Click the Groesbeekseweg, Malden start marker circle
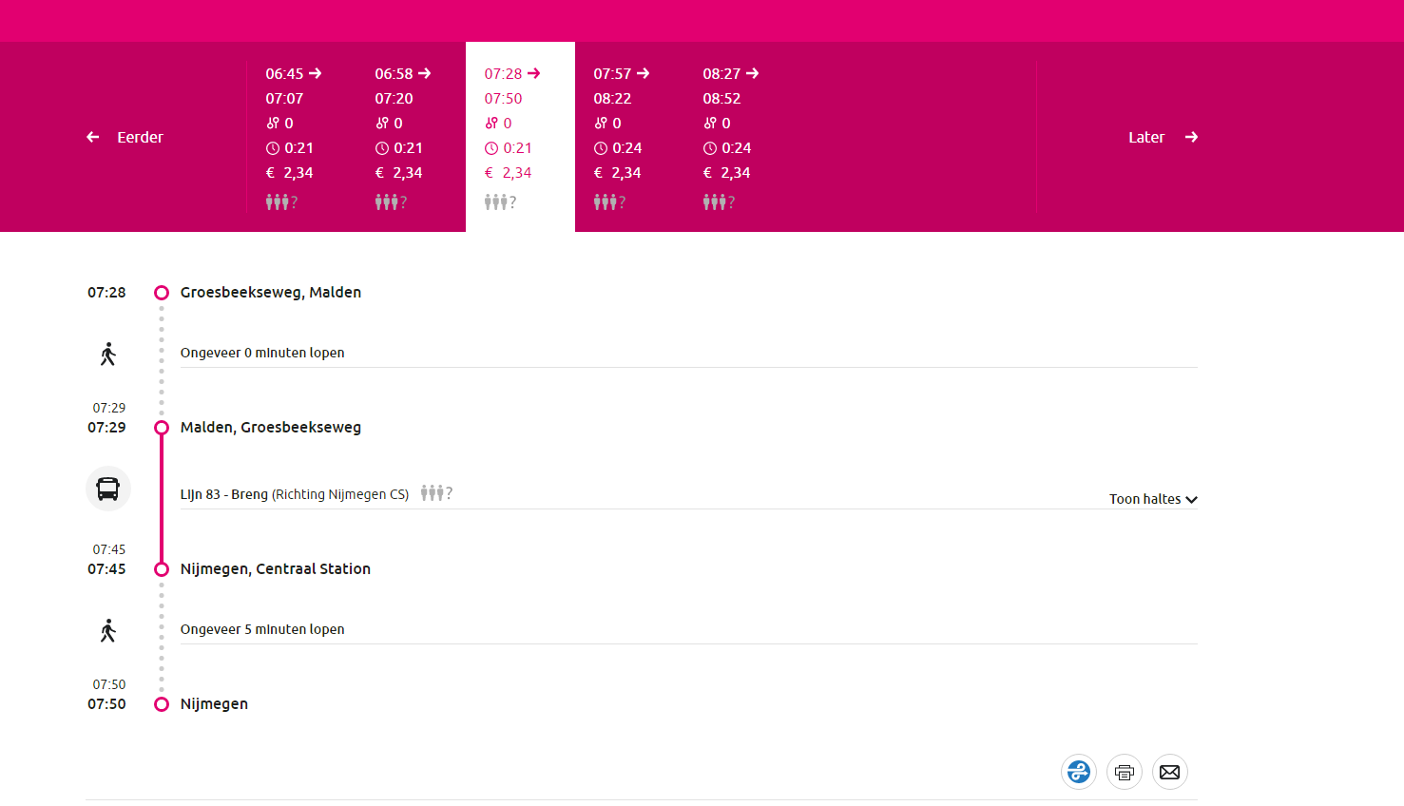Viewport: 1404px width, 806px height. (162, 293)
